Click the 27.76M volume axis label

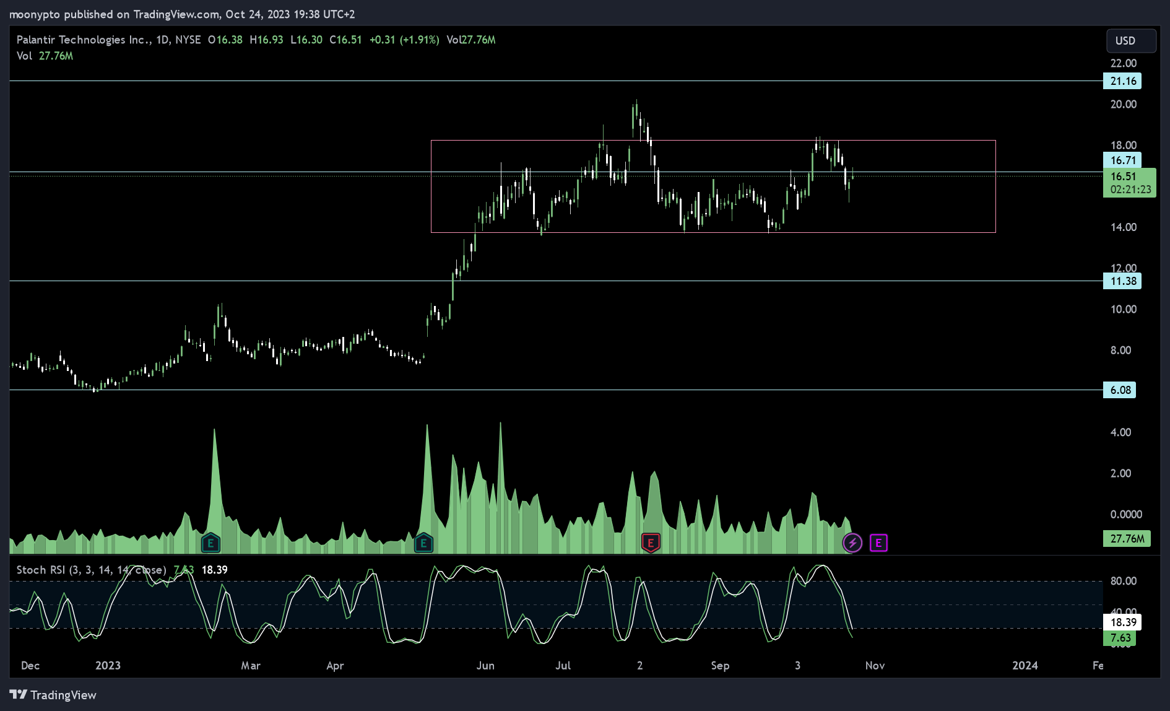pyautogui.click(x=1127, y=539)
